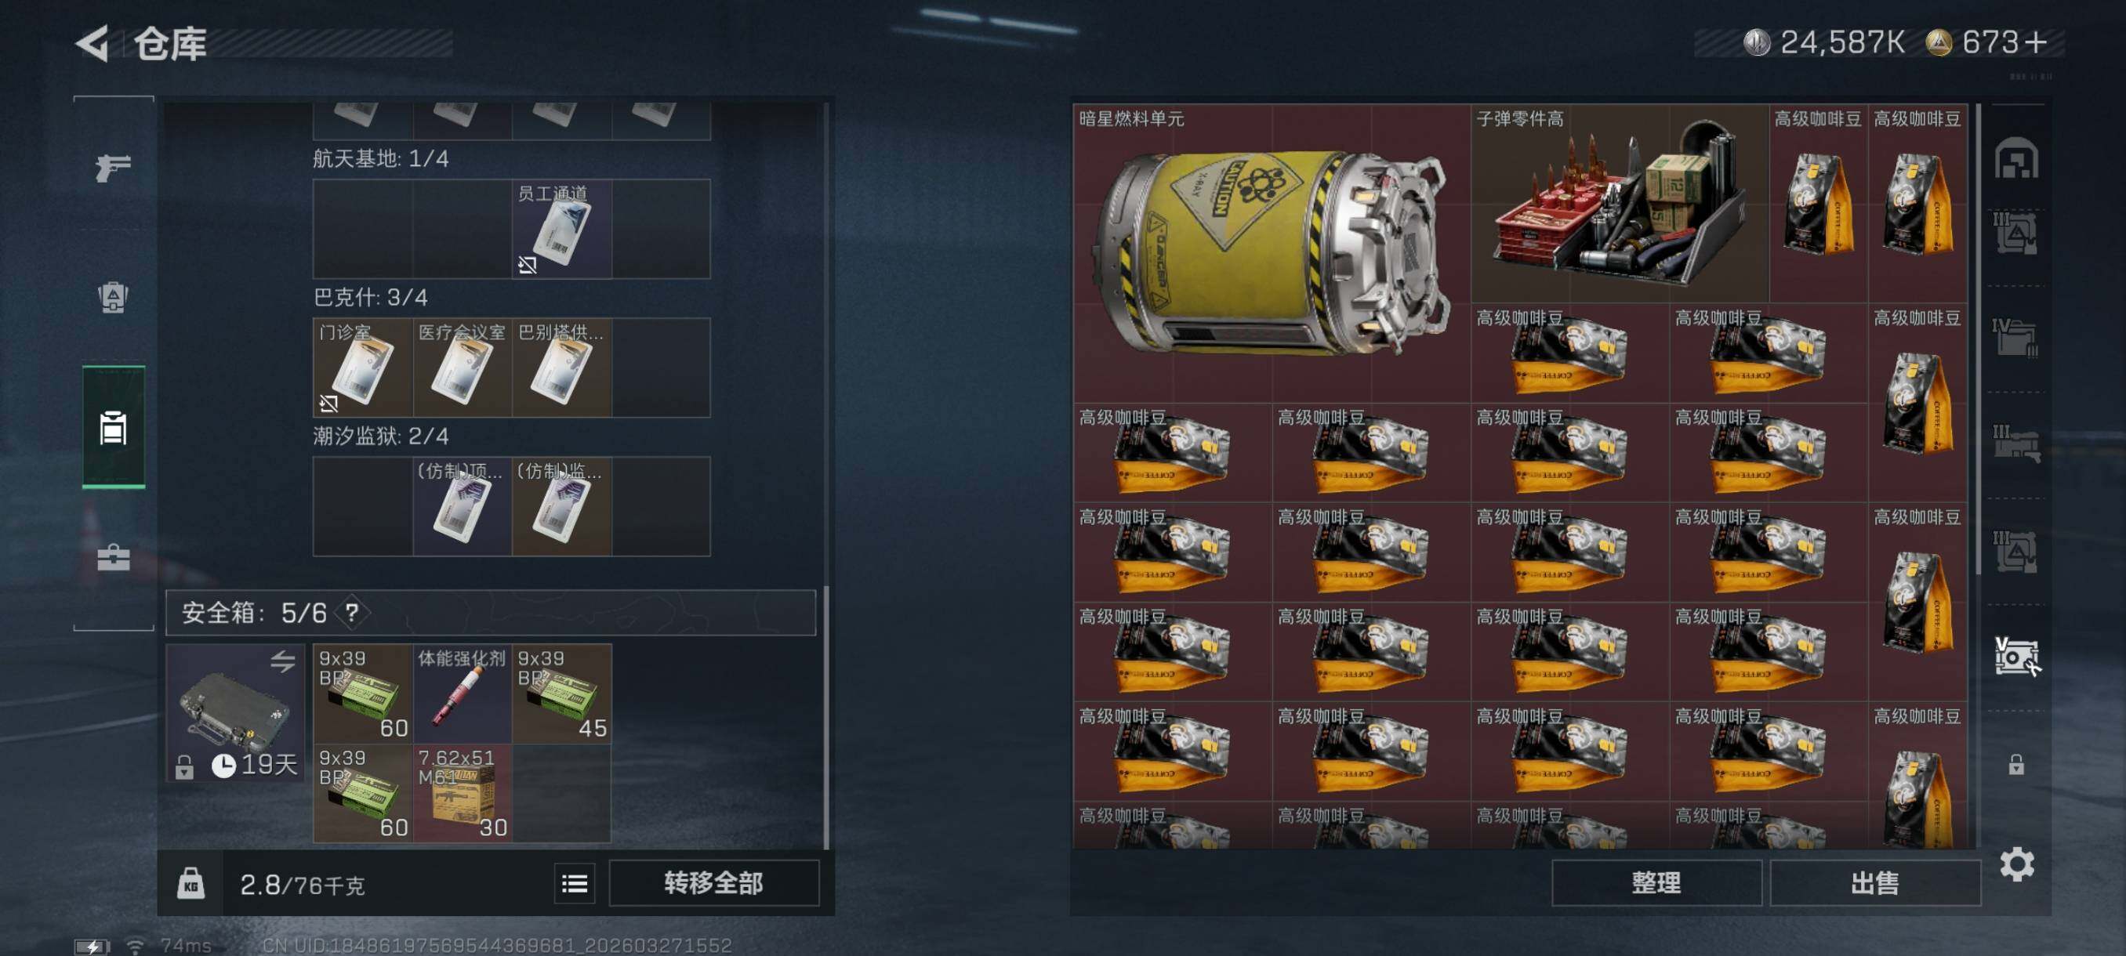Click the 整理 sort button
Image resolution: width=2126 pixels, height=956 pixels.
1656,883
